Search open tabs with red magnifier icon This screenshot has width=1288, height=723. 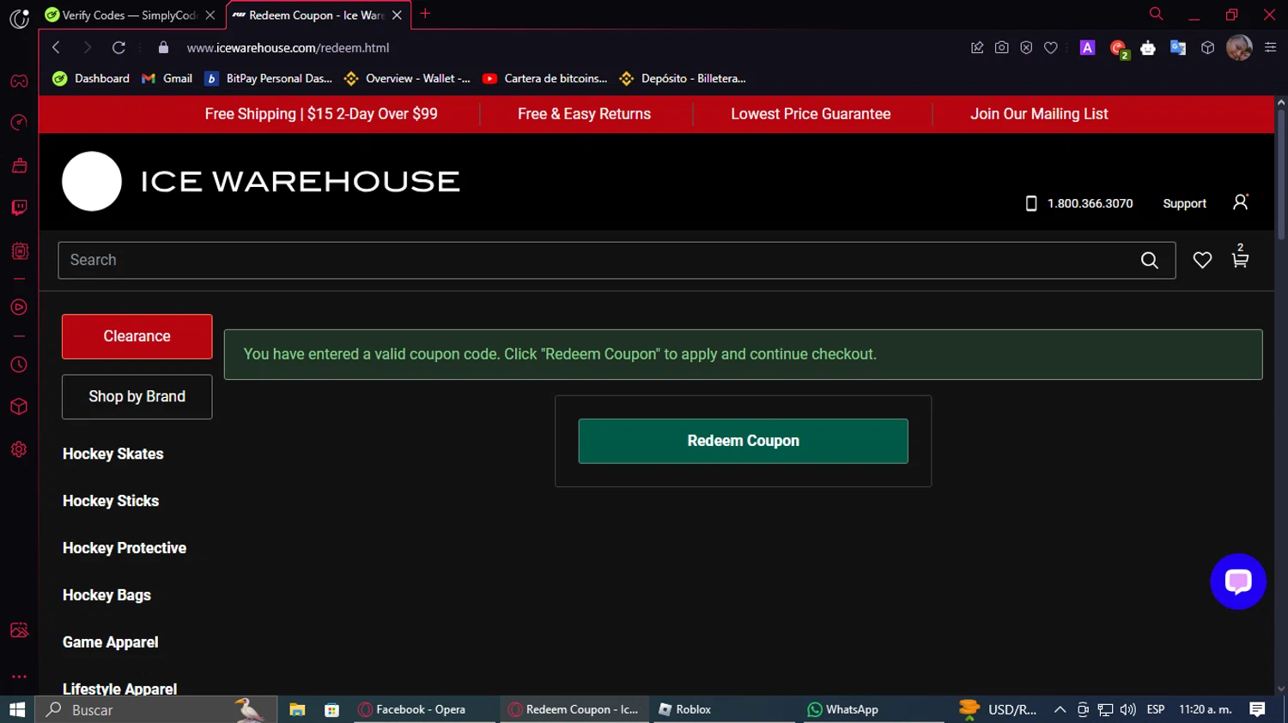[1156, 14]
